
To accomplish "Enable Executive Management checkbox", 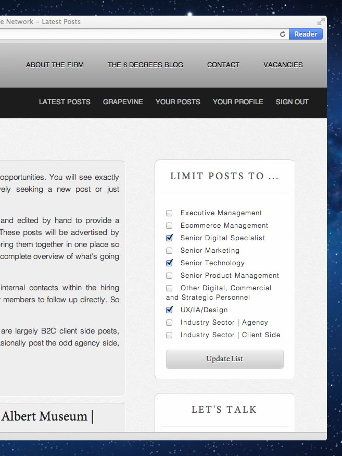I will click(x=169, y=213).
